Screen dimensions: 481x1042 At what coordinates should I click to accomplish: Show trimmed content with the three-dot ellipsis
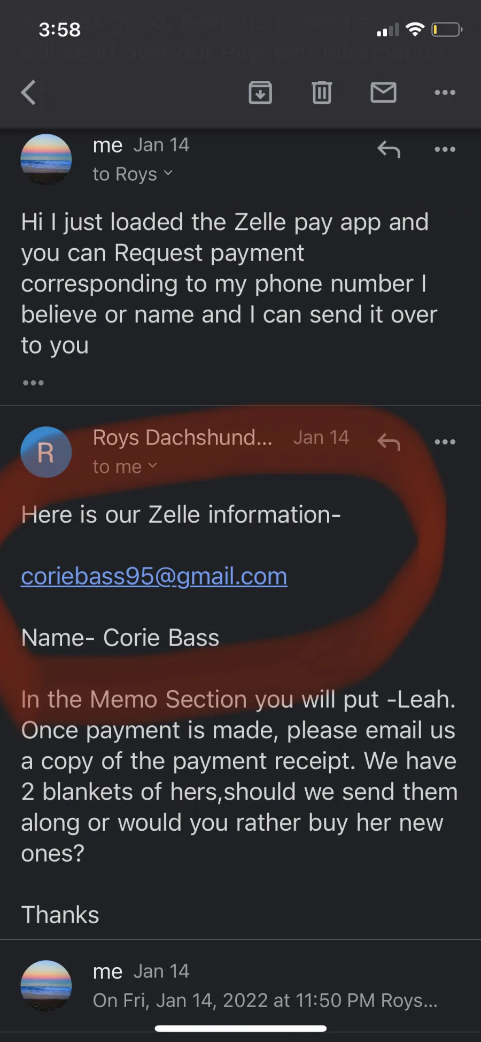pyautogui.click(x=33, y=382)
